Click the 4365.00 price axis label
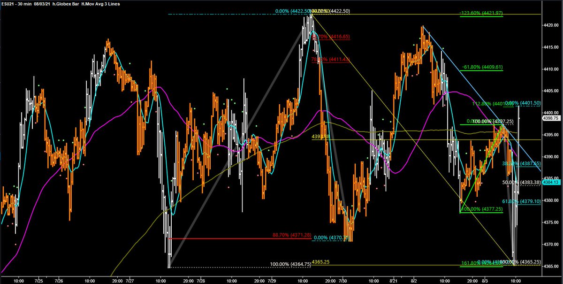This screenshot has width=563, height=284. [x=552, y=266]
